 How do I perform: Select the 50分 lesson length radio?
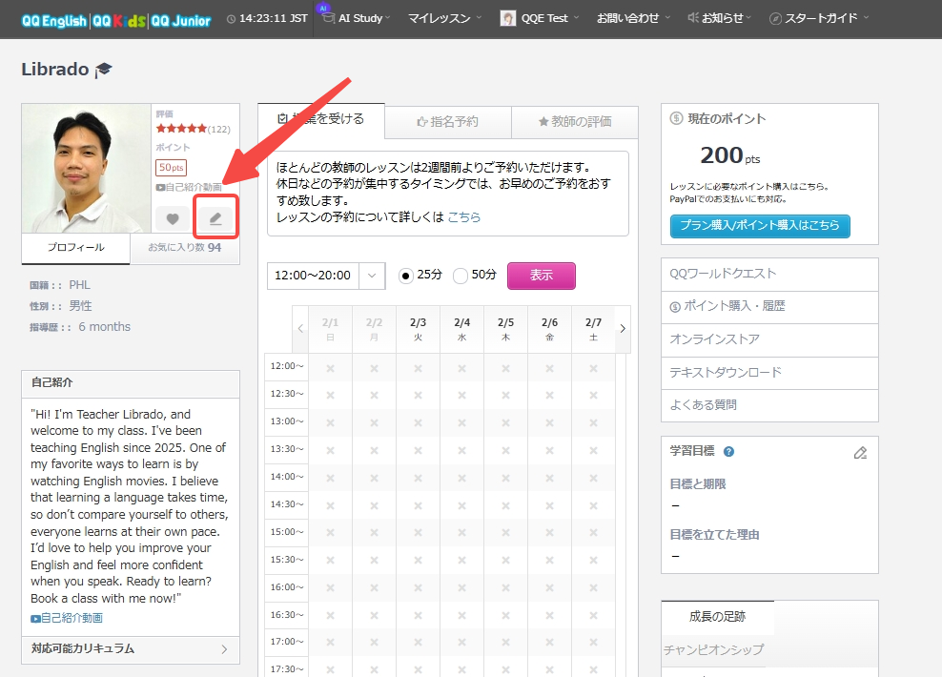point(461,276)
